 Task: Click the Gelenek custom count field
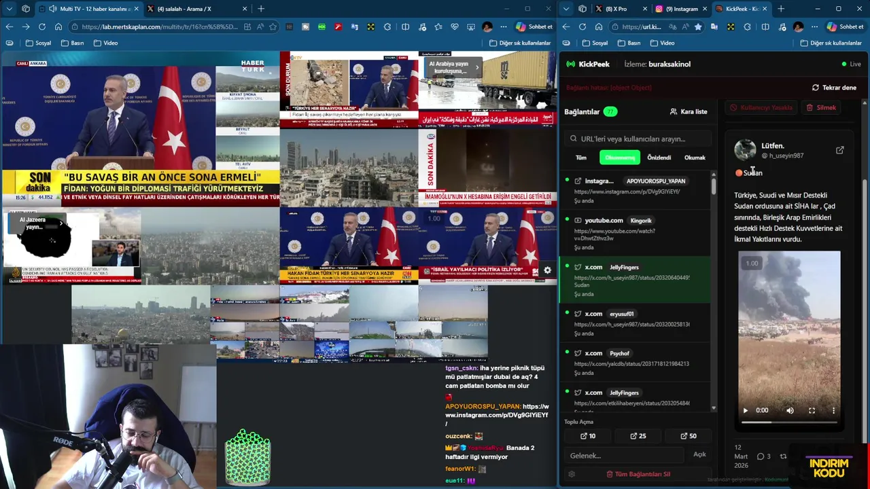click(x=623, y=455)
